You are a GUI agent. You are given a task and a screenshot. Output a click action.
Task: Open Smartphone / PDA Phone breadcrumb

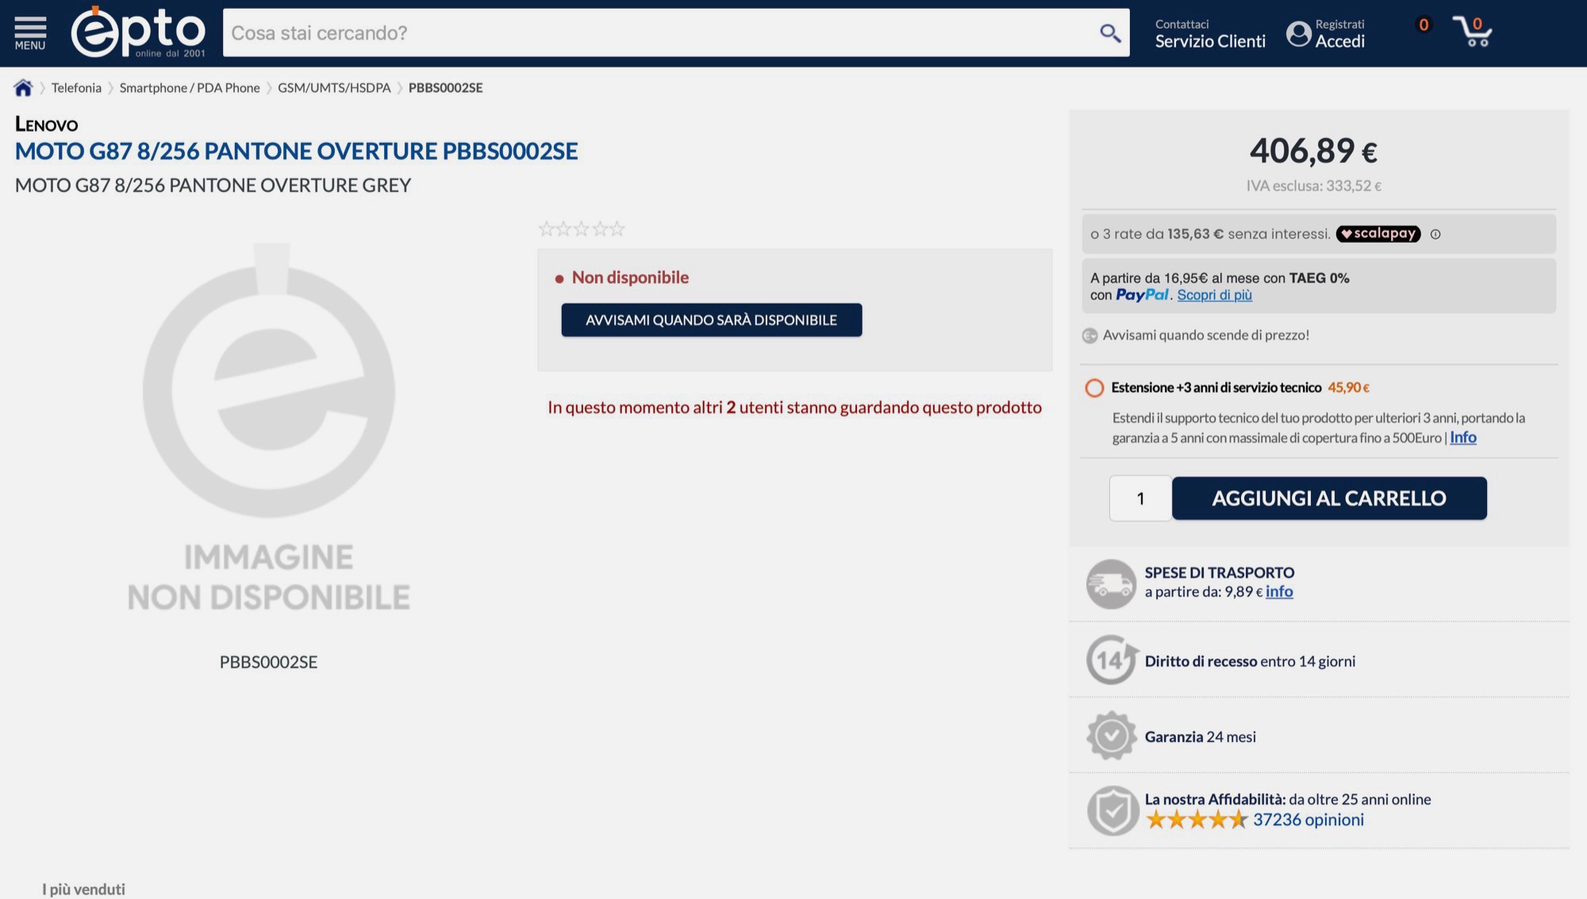tap(190, 88)
